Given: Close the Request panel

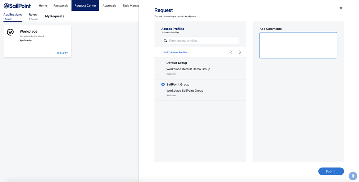Looking at the screenshot, I should point(341,8).
